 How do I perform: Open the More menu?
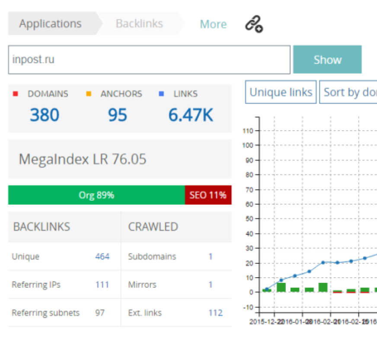tap(213, 24)
